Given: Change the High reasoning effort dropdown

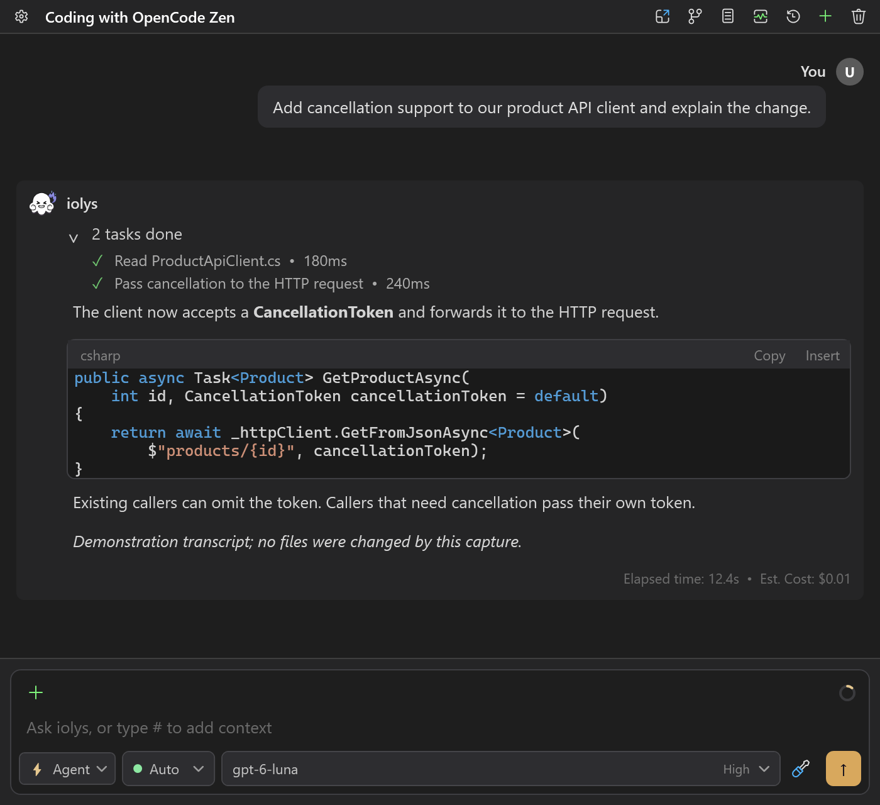Looking at the screenshot, I should click(746, 769).
